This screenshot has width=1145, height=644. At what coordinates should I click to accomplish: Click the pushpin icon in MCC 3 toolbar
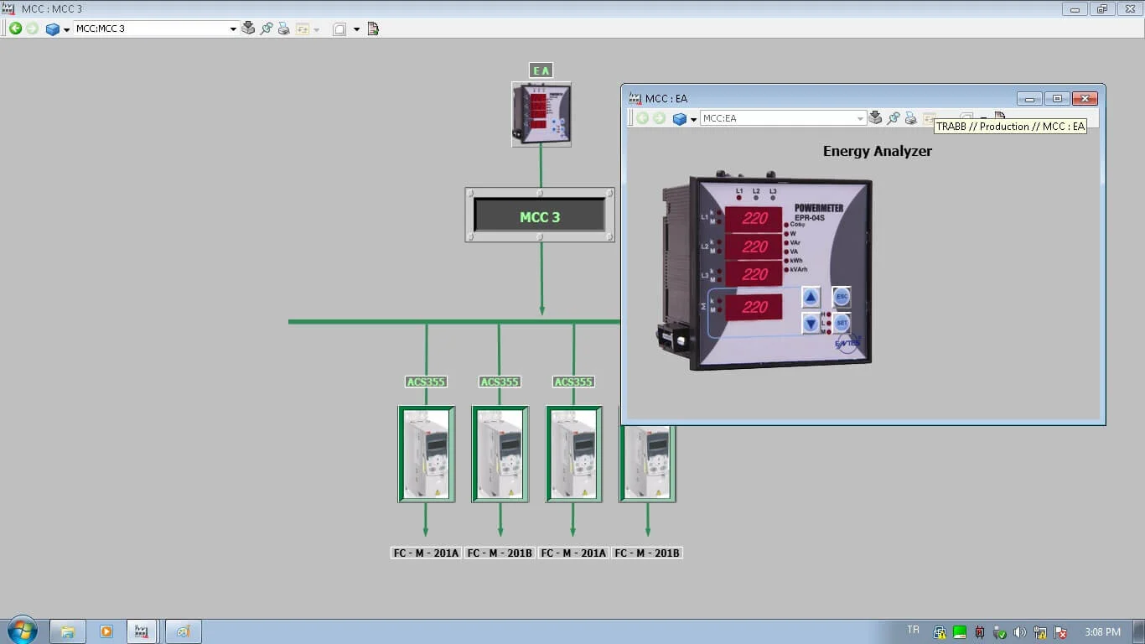coord(266,29)
